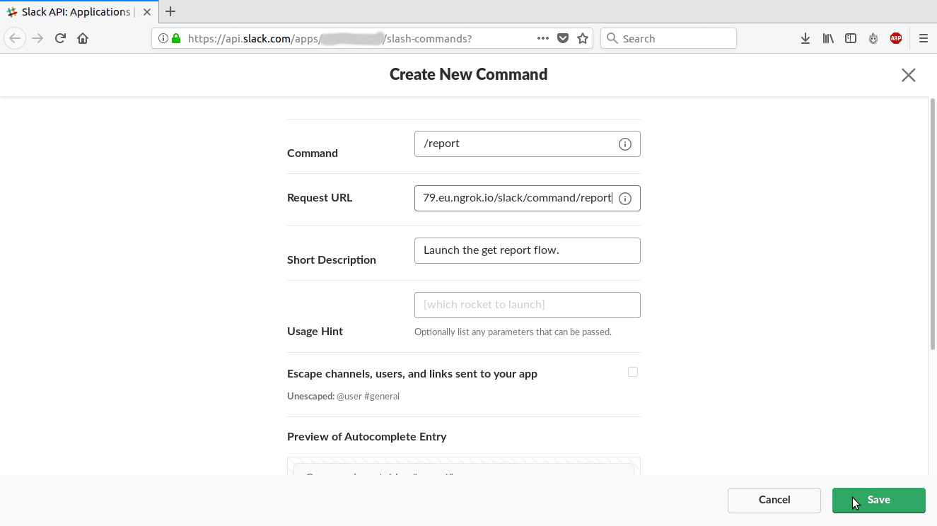Open the browser home page
Image resolution: width=937 pixels, height=526 pixels.
pyautogui.click(x=83, y=38)
